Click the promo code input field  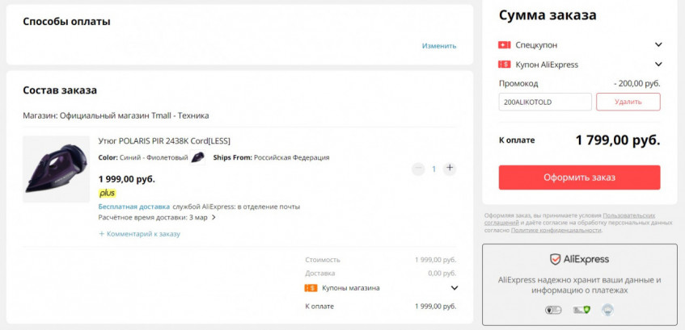tap(545, 102)
